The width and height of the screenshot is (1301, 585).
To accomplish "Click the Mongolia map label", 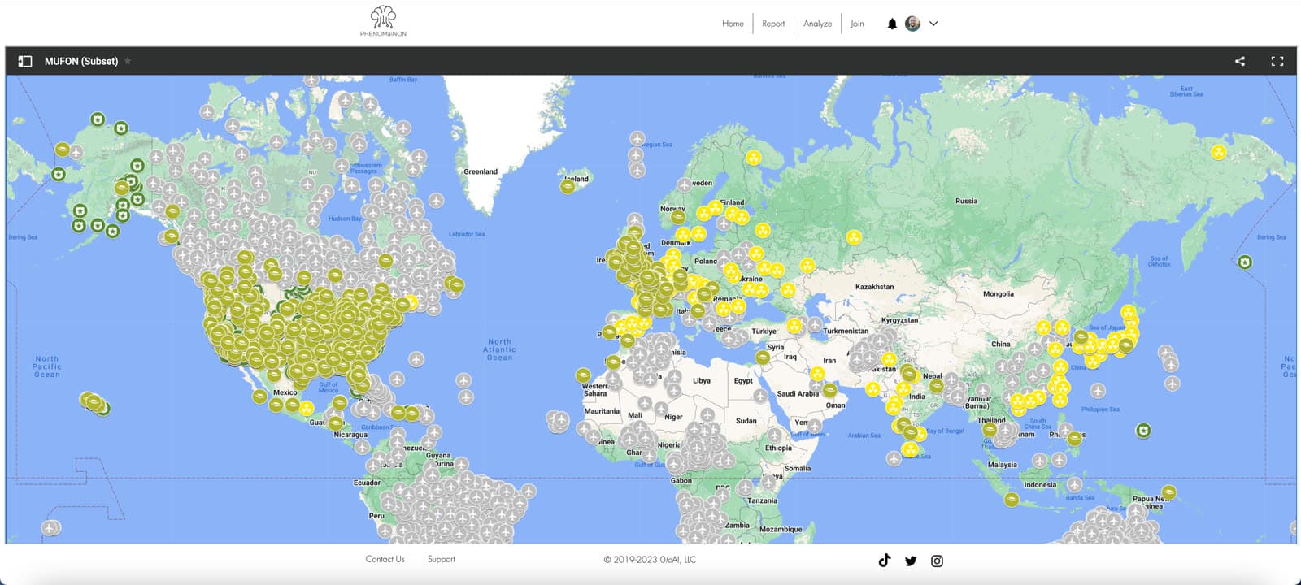I will 999,294.
